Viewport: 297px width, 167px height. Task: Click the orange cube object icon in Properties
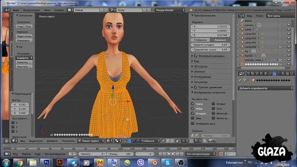pyautogui.click(x=253, y=80)
